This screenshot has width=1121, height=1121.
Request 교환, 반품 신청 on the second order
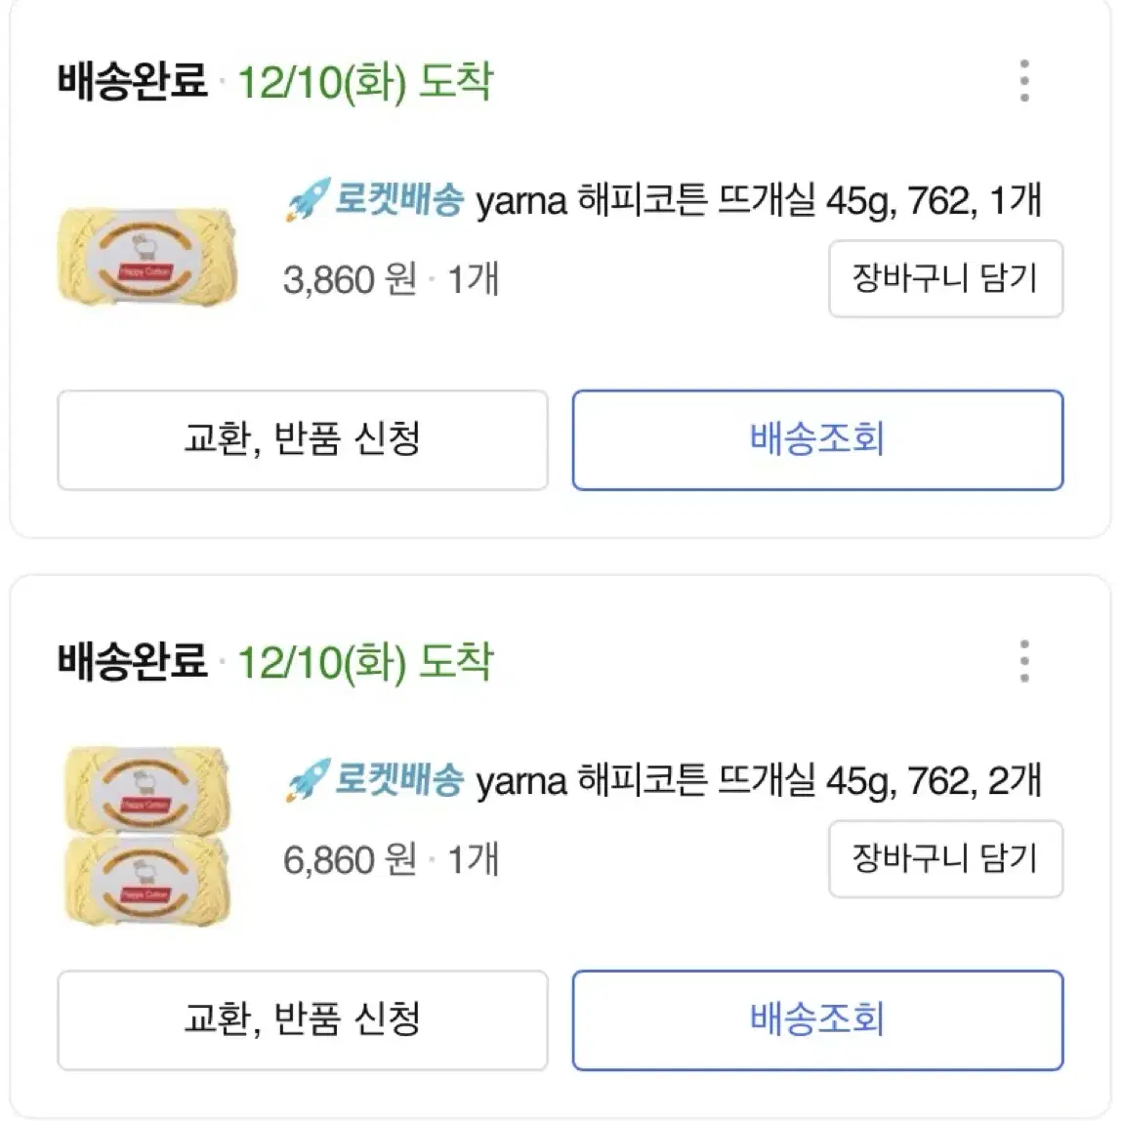[x=303, y=1020]
